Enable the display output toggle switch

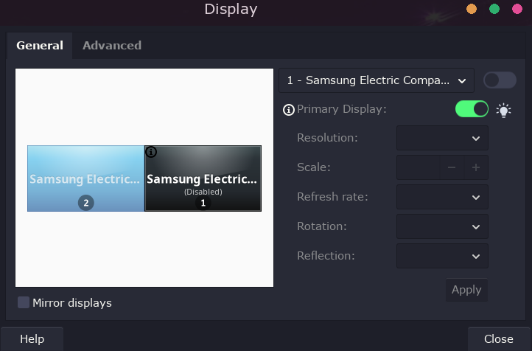coord(500,80)
